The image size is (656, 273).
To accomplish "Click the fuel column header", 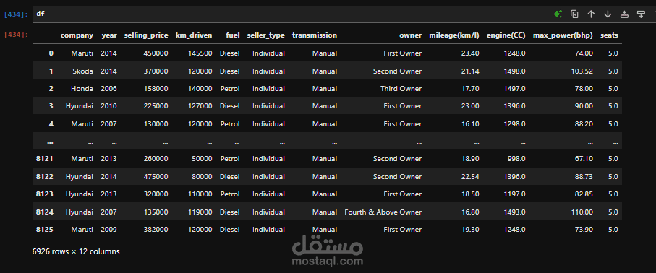I will (233, 35).
